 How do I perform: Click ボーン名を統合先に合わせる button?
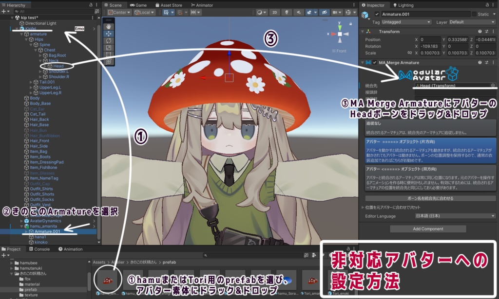(430, 198)
